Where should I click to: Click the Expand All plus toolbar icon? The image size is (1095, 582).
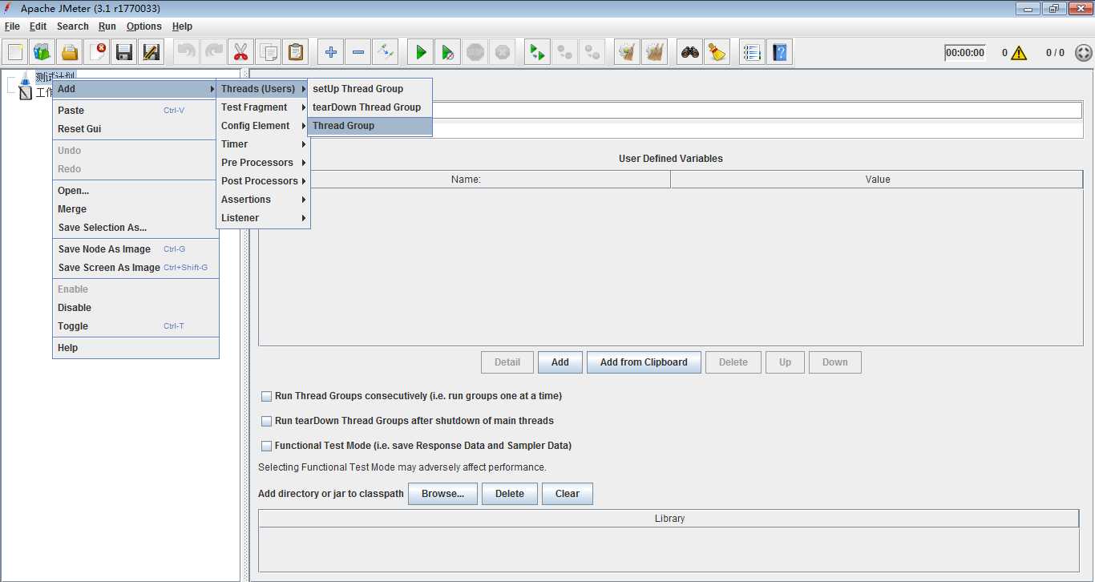click(330, 52)
